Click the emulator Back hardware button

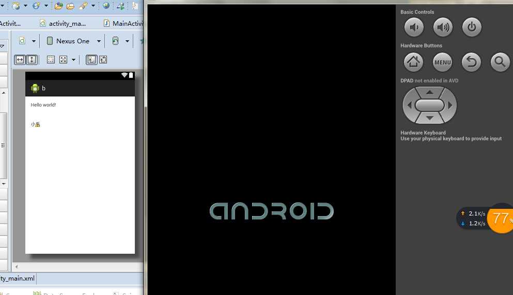pos(471,62)
